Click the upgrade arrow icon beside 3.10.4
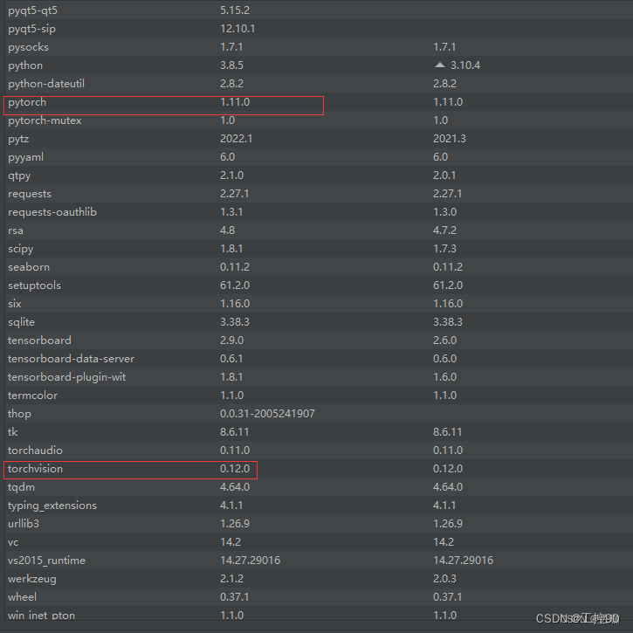Image resolution: width=633 pixels, height=633 pixels. point(440,65)
